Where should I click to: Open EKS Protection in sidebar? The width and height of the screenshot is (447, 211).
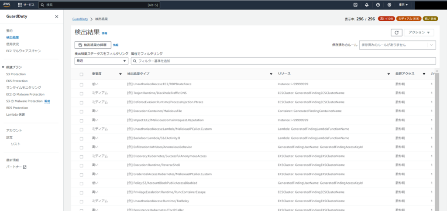(17, 81)
